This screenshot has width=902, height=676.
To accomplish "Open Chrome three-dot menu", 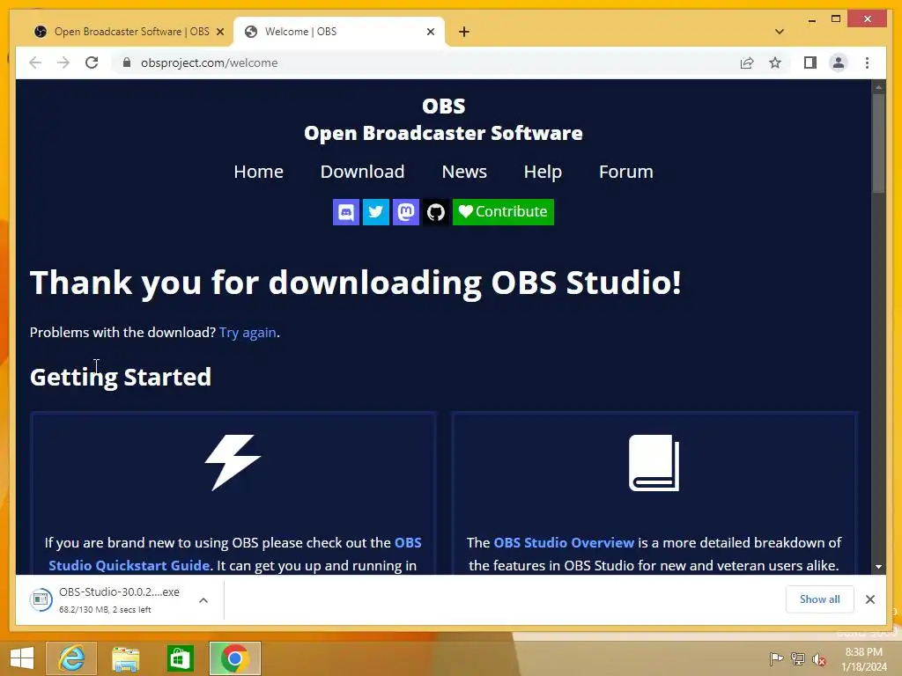I will pyautogui.click(x=867, y=62).
